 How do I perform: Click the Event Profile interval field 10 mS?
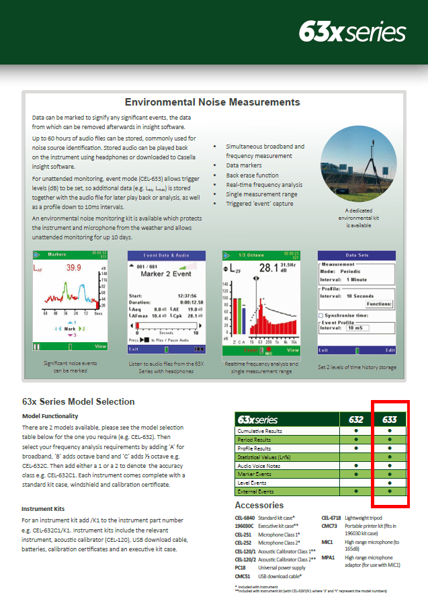coord(357,328)
